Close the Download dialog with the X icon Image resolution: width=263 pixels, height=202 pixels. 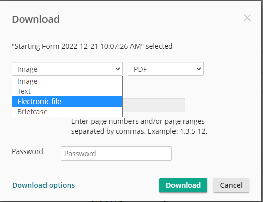pyautogui.click(x=247, y=18)
